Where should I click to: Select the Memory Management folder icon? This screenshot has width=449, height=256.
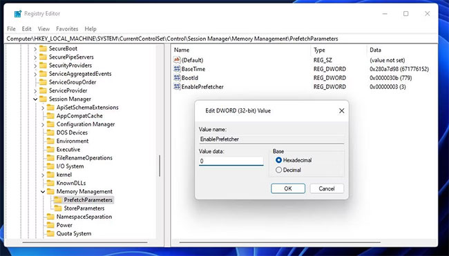point(50,191)
